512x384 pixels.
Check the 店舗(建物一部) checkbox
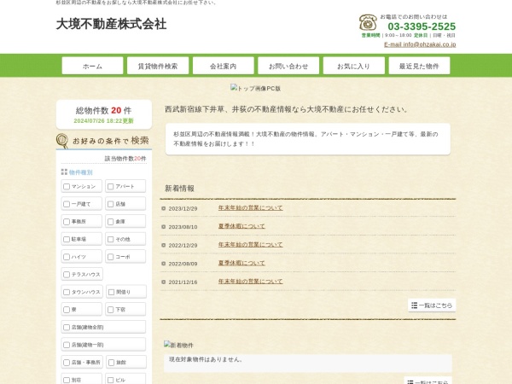click(67, 345)
